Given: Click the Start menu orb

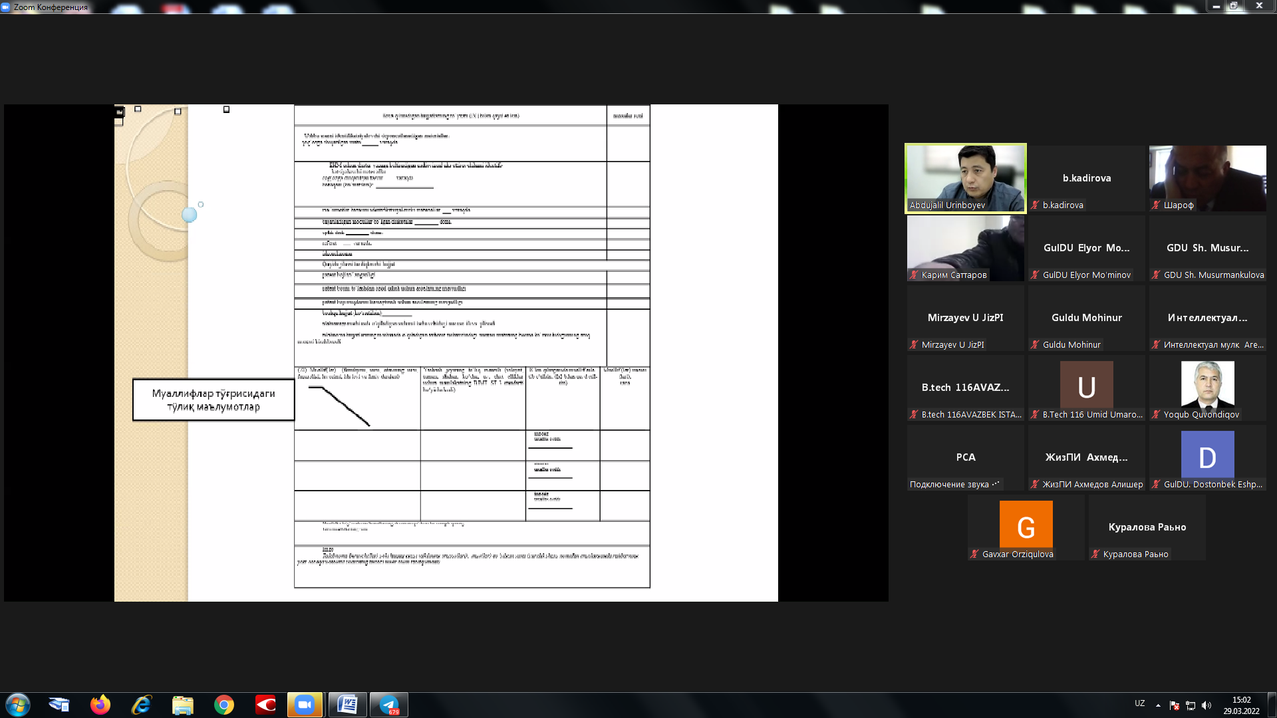Looking at the screenshot, I should click(18, 705).
